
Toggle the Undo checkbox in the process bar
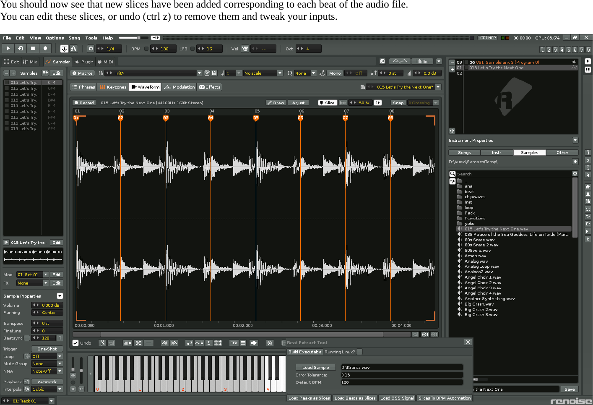pos(76,343)
